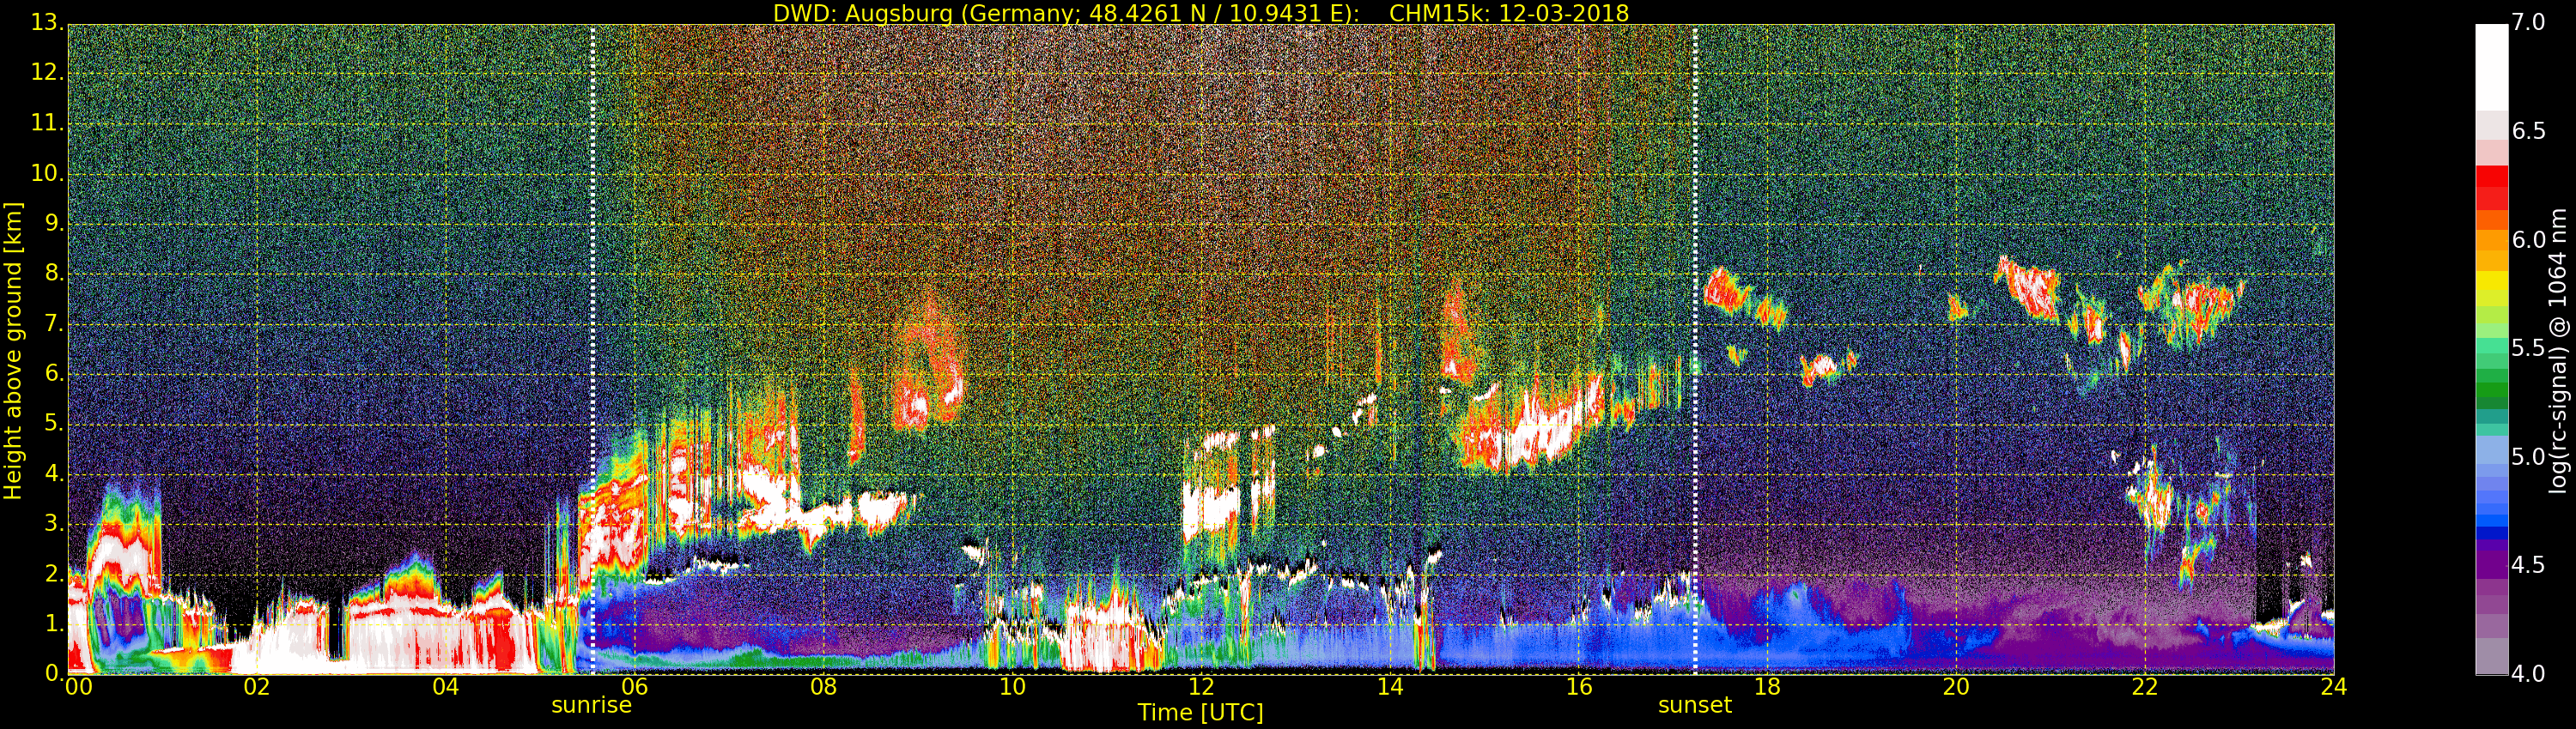
Task: Click the '8.' height tick label
Action: [54, 274]
